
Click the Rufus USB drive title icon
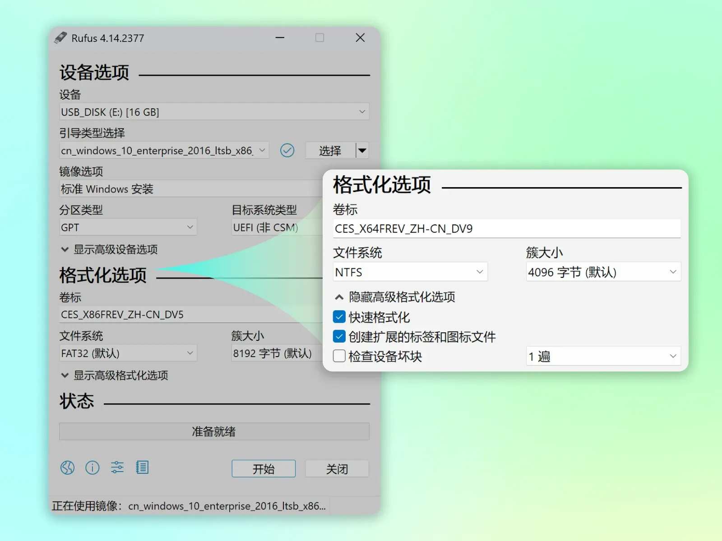pos(60,38)
